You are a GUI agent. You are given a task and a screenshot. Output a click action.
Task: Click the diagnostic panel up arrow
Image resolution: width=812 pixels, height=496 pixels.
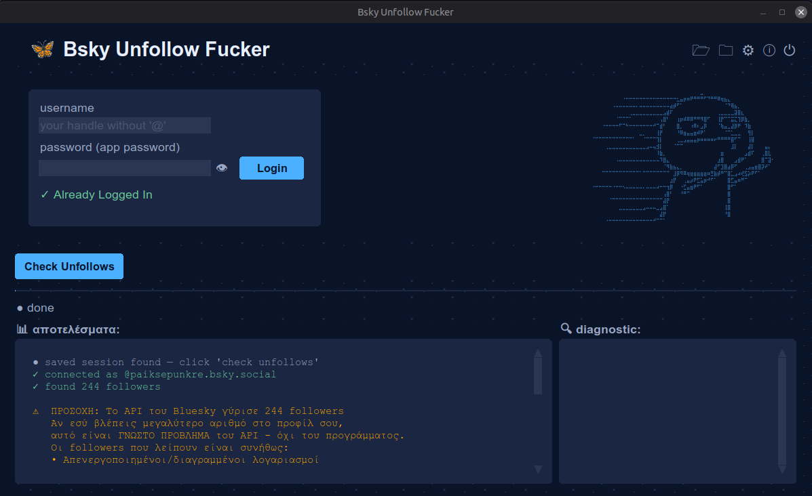782,353
